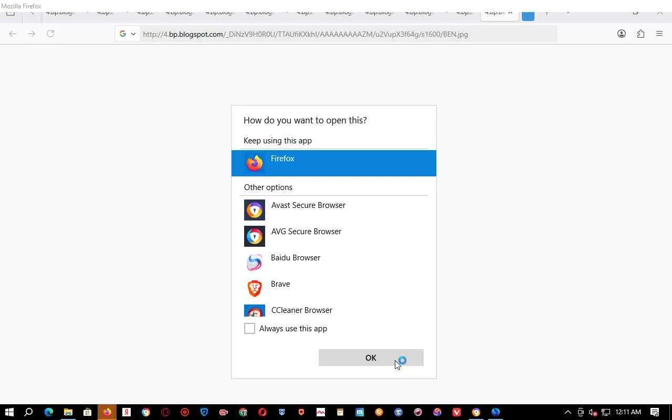Screen dimensions: 672x420
Task: Select the CCleaner Browser entry
Action: pos(334,310)
